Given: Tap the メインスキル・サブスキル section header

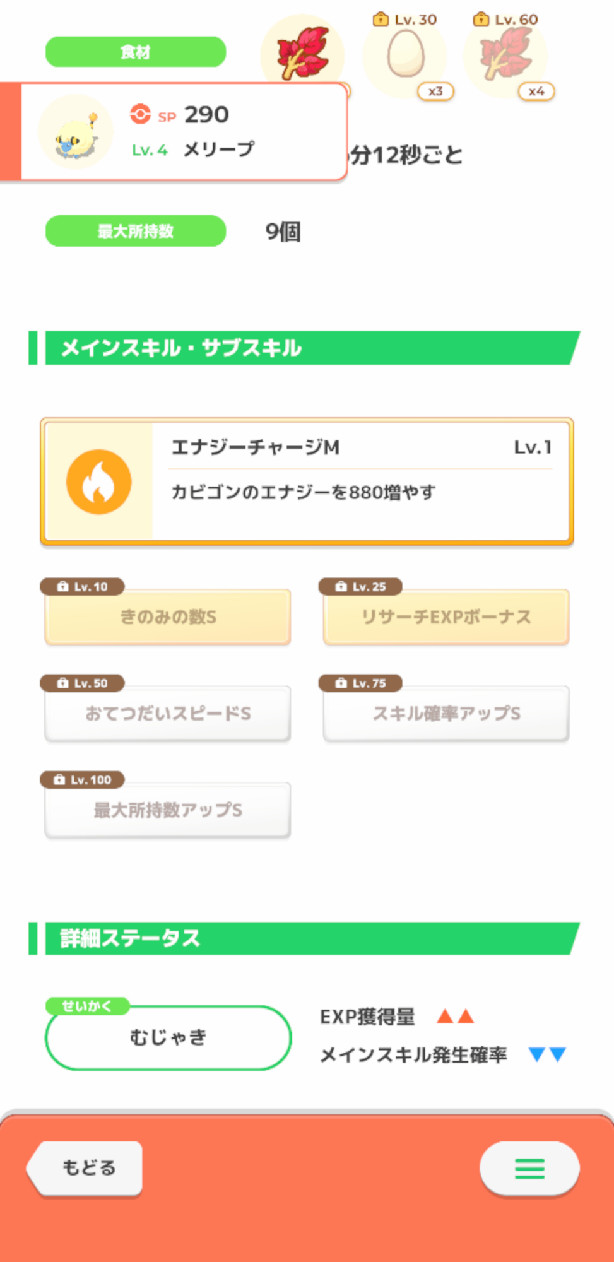Looking at the screenshot, I should 304,348.
